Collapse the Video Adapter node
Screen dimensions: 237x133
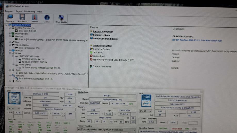point(10,45)
